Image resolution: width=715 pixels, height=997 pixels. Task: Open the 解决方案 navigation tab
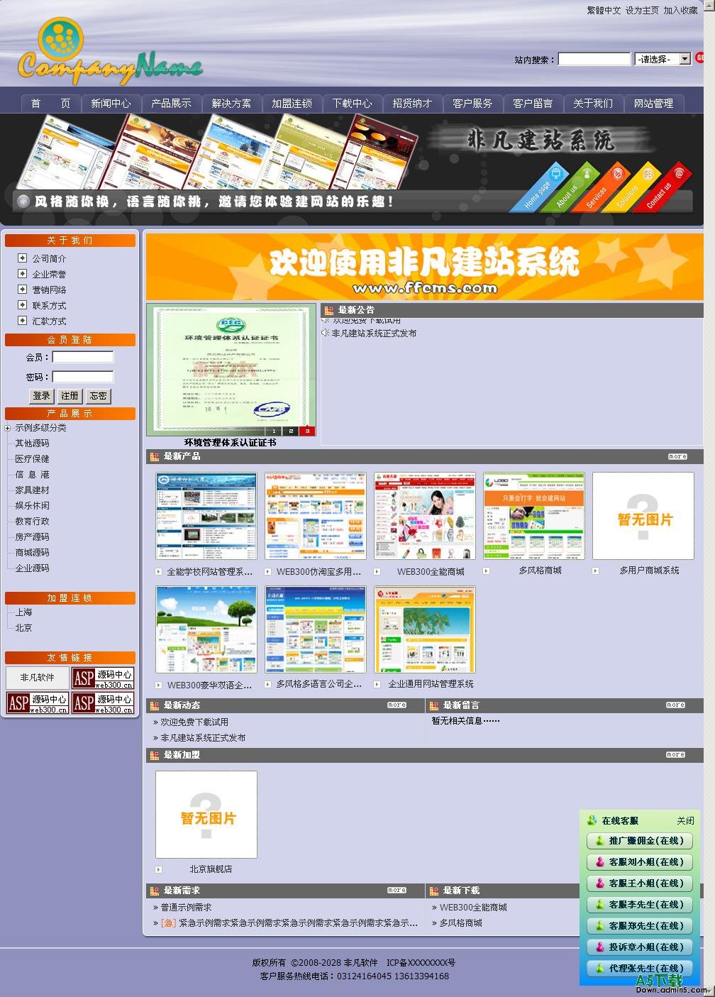coord(231,104)
